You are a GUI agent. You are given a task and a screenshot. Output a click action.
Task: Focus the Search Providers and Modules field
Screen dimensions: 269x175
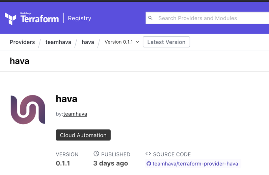[209, 18]
